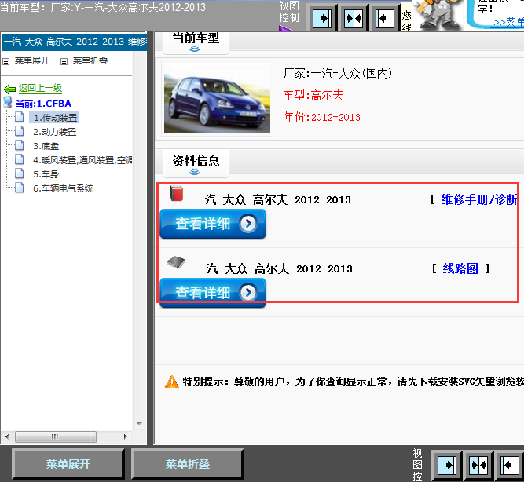Click text 车型:高尔夫

(x=313, y=96)
